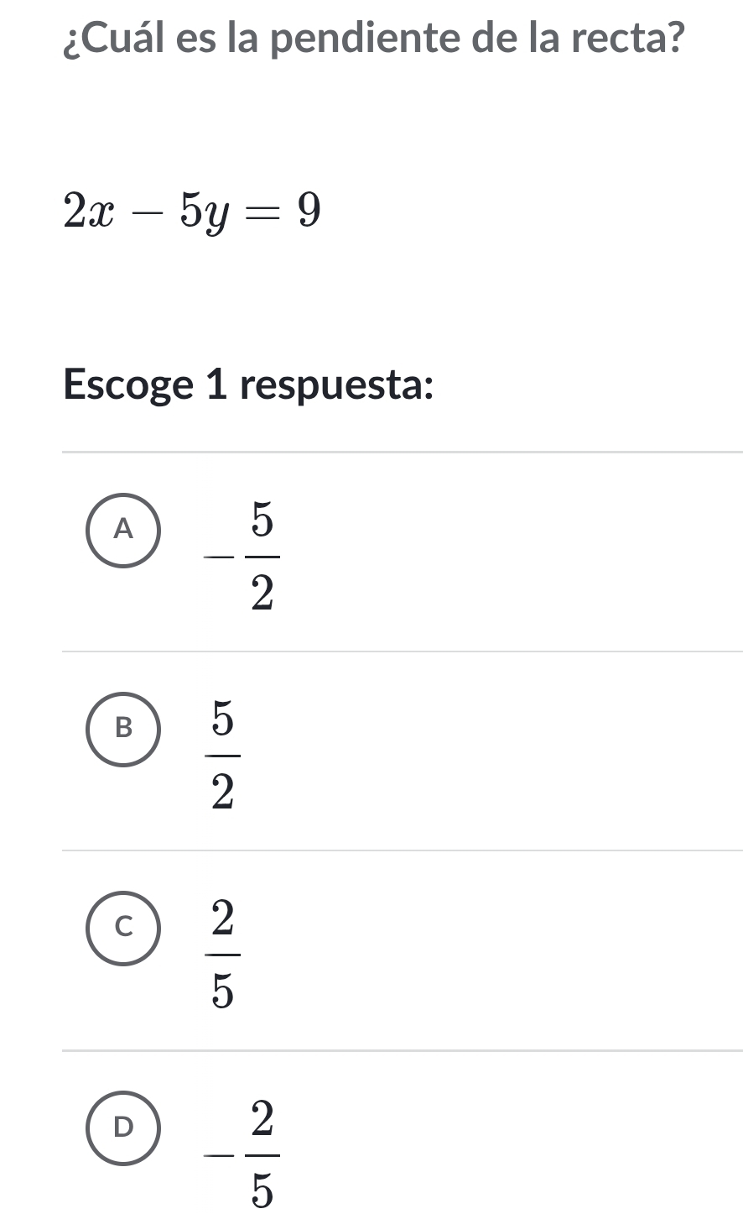Viewport: 743px width, 1214px height.
Task: Click the equation 2x − 5y = 9
Action: [193, 210]
